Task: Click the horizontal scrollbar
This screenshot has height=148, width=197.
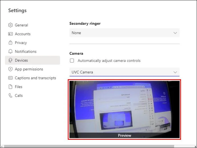Action: coord(89,146)
